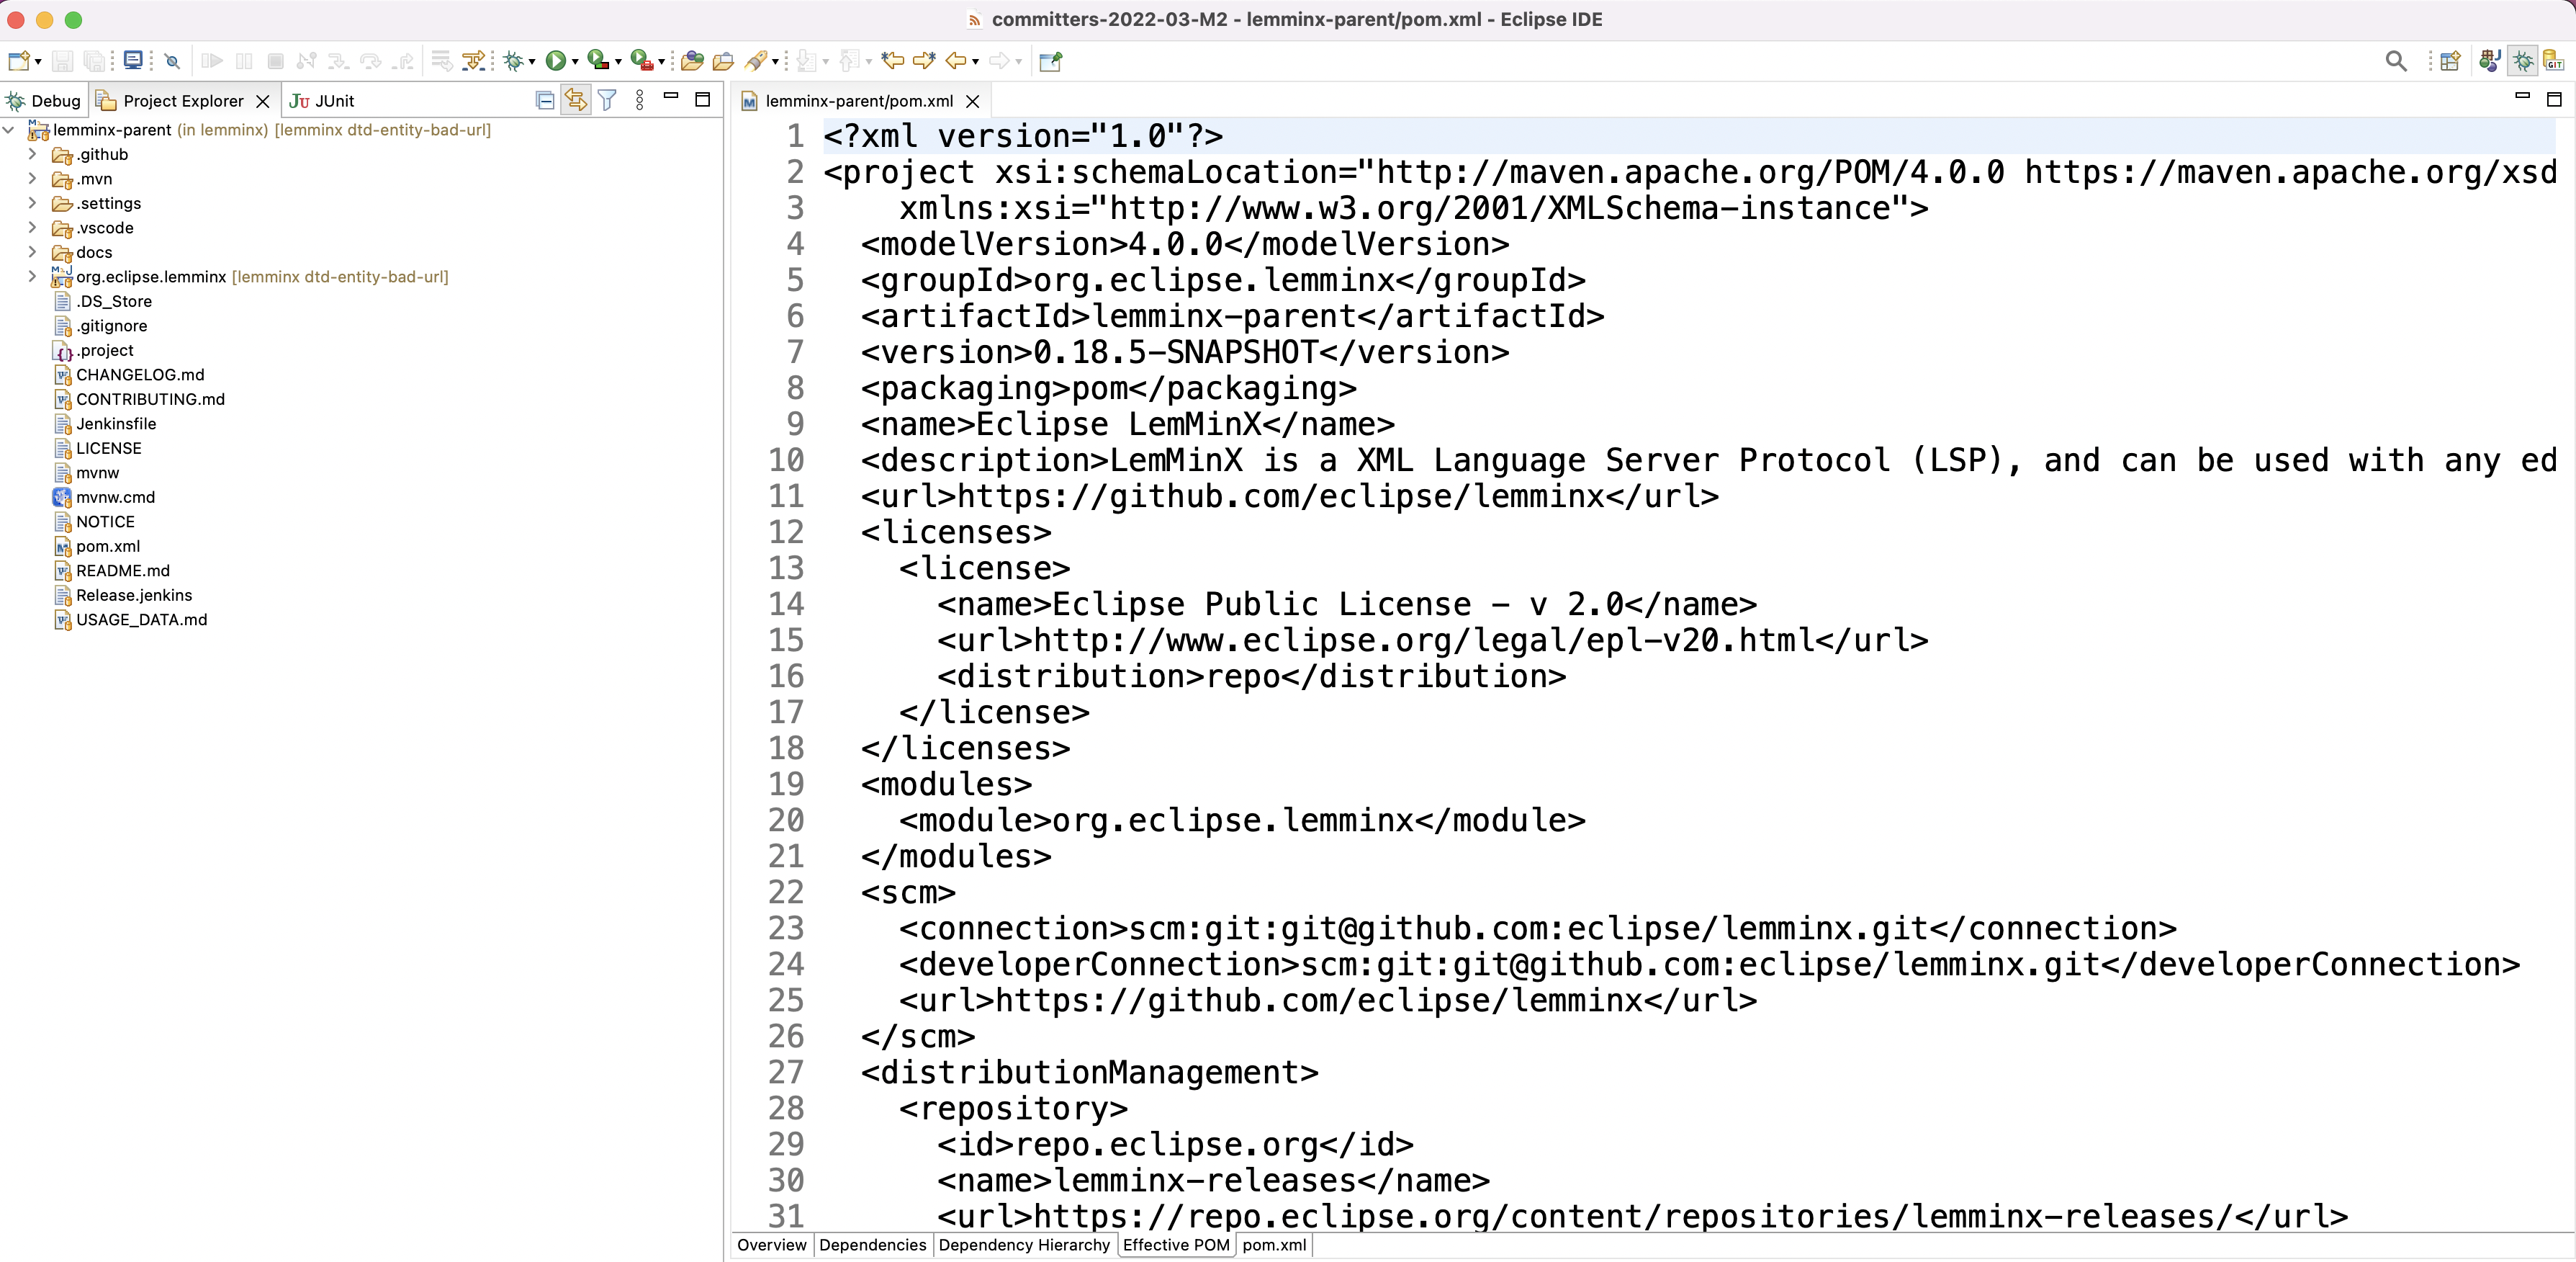Toggle Link with Editor in Project Explorer
Image resolution: width=2576 pixels, height=1262 pixels.
click(575, 100)
